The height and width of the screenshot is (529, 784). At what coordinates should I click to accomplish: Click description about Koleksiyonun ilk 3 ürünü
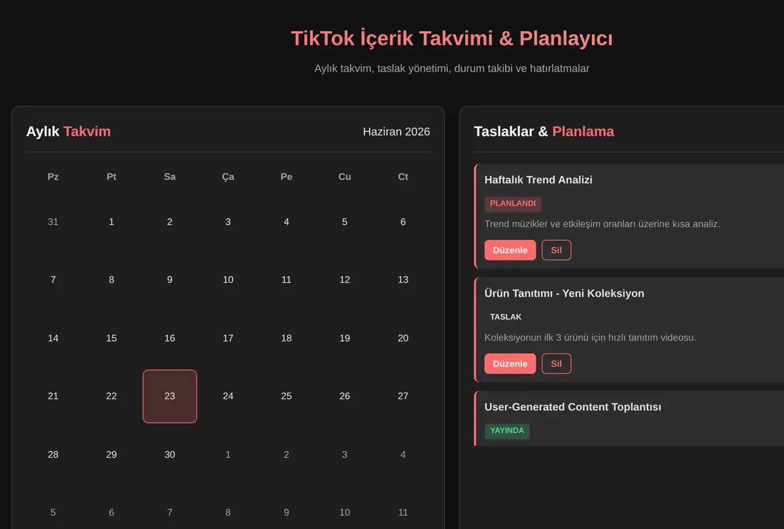tap(591, 338)
